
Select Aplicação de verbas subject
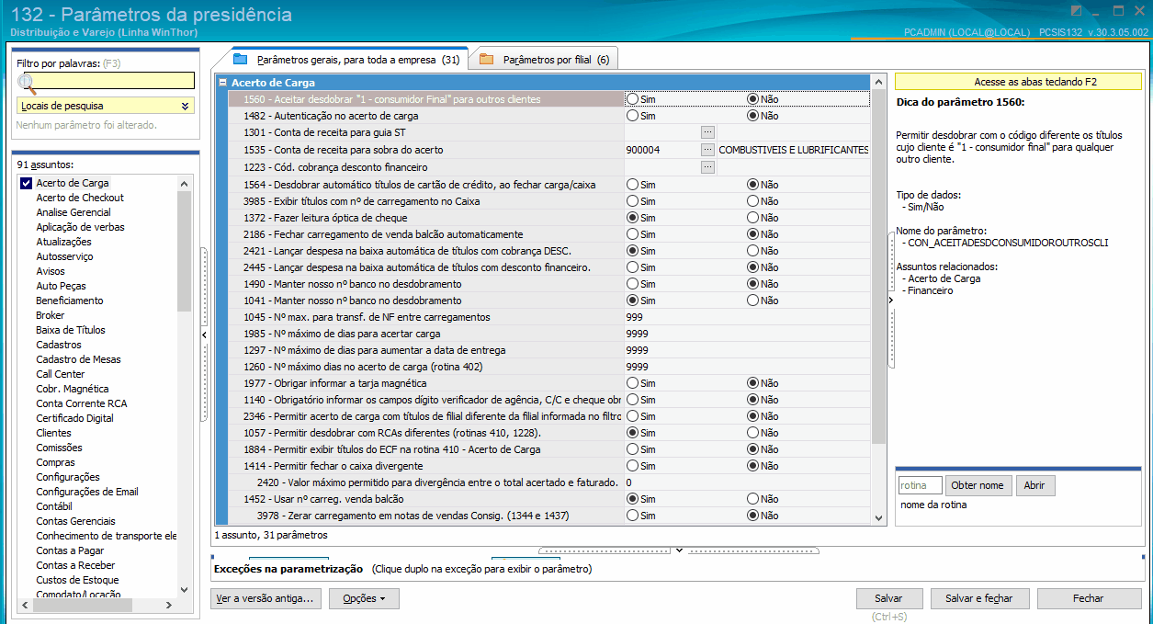click(x=81, y=227)
